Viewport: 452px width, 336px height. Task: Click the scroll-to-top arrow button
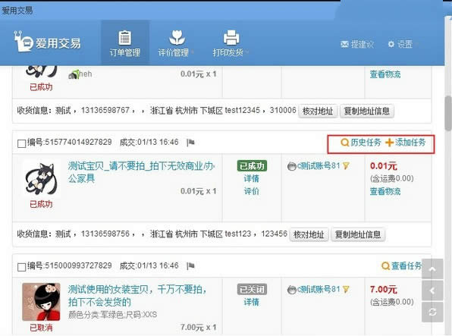(432, 269)
